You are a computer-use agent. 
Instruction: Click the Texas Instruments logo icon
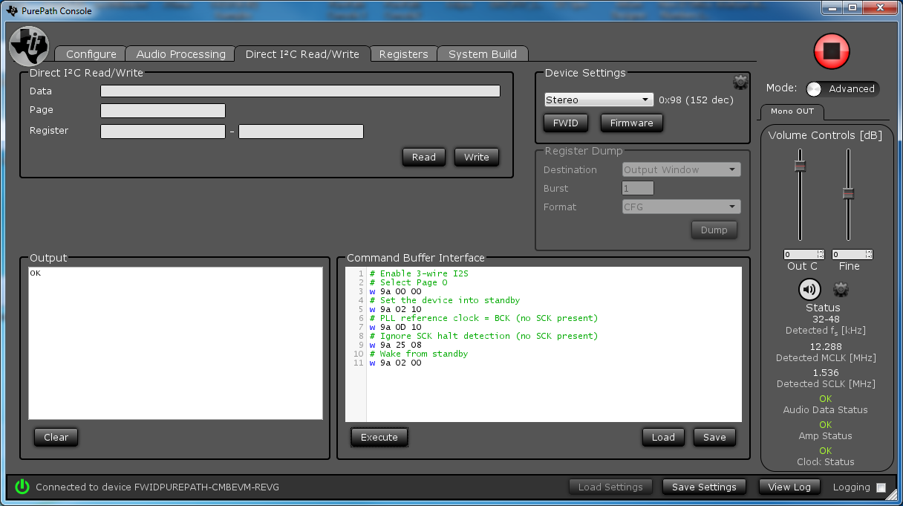[29, 46]
